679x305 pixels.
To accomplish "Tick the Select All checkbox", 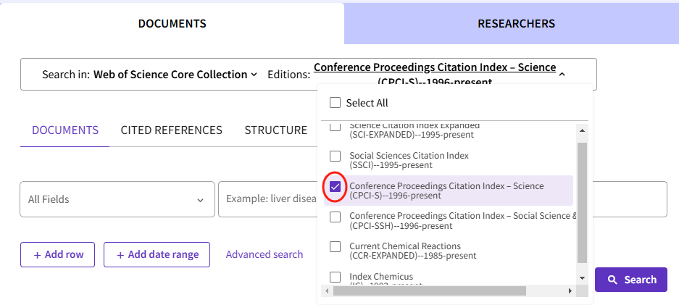I will [x=335, y=103].
